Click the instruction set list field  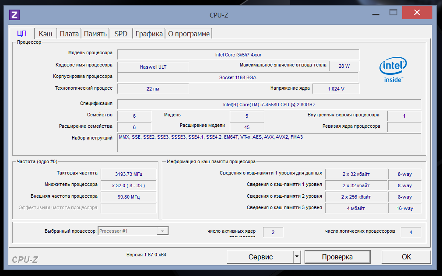click(x=269, y=143)
